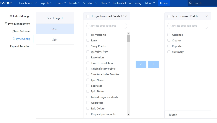Viewport: 217px width, 123px height.
Task: Open the More dropdown menu
Action: (x=150, y=3)
